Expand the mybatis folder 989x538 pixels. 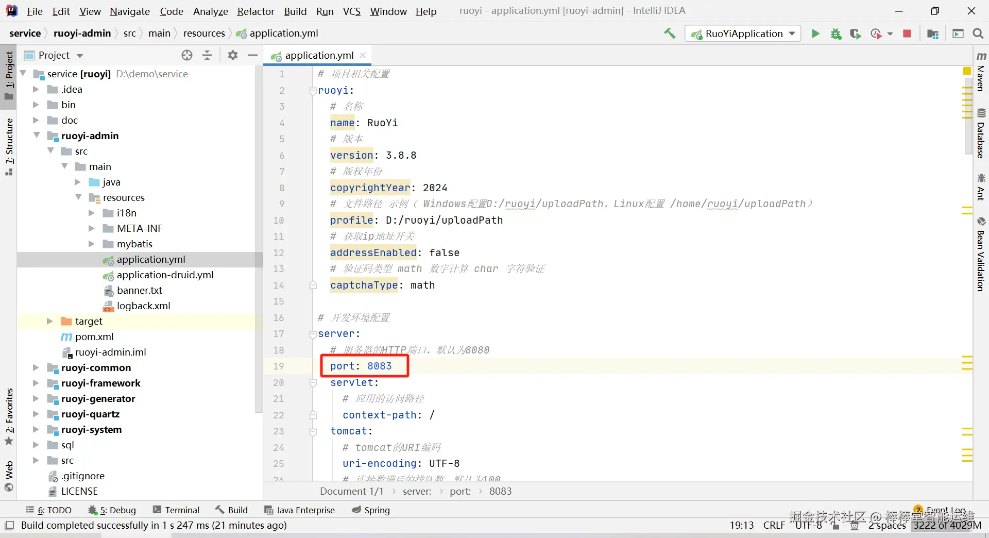click(x=92, y=244)
